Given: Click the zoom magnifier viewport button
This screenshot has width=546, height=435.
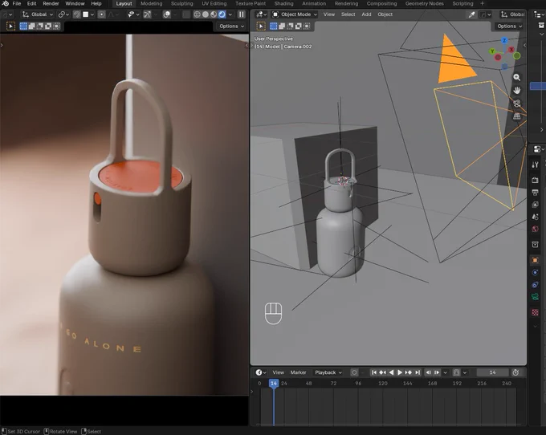Looking at the screenshot, I should (x=517, y=77).
